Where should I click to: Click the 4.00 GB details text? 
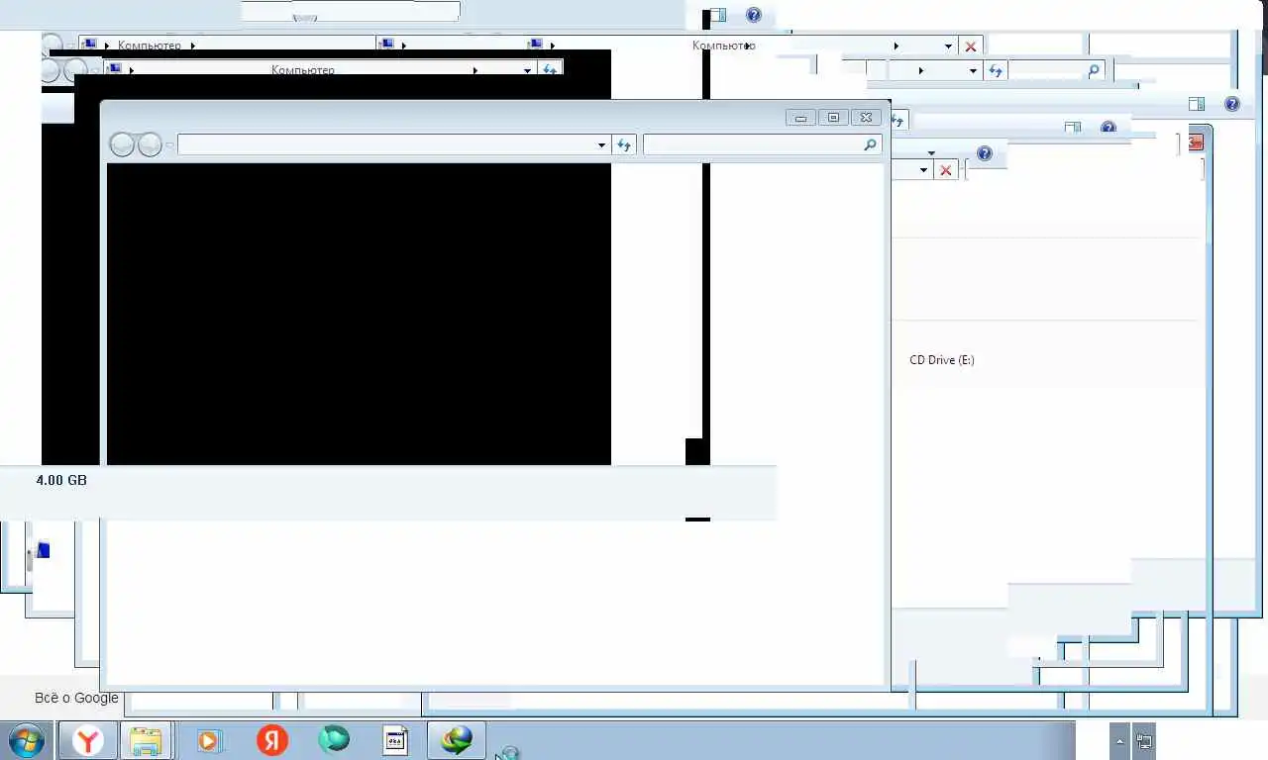[x=61, y=480]
